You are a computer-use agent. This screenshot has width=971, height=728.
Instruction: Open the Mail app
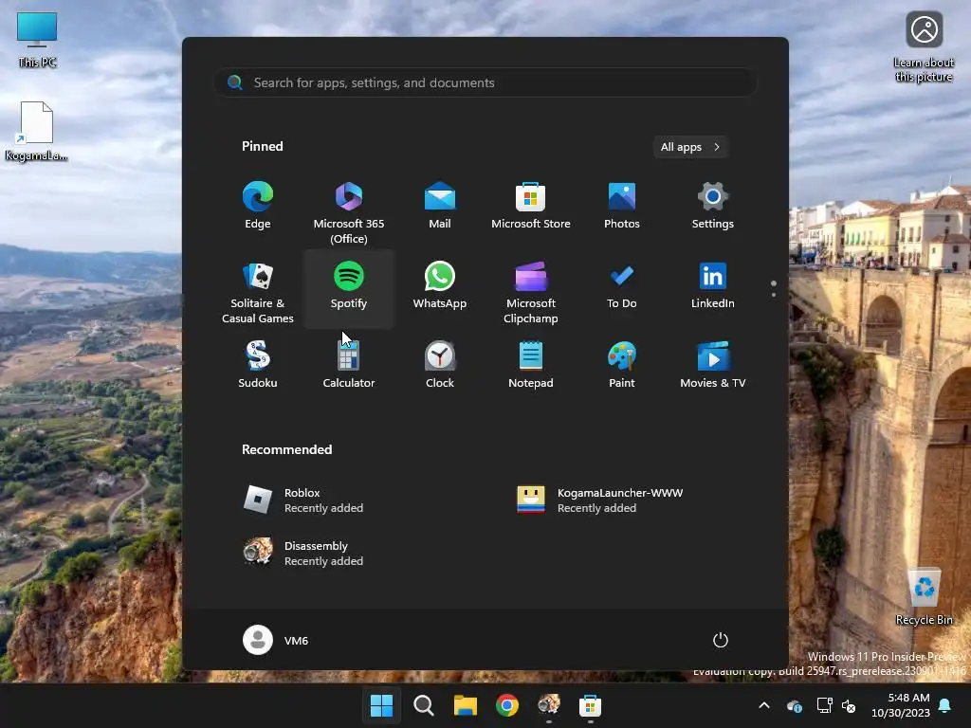(440, 207)
